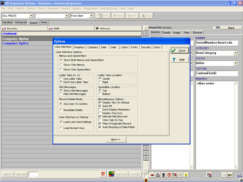Enable View Tab On Top checkbox
Screen dimensions: 243x182
[x=100, y=120]
